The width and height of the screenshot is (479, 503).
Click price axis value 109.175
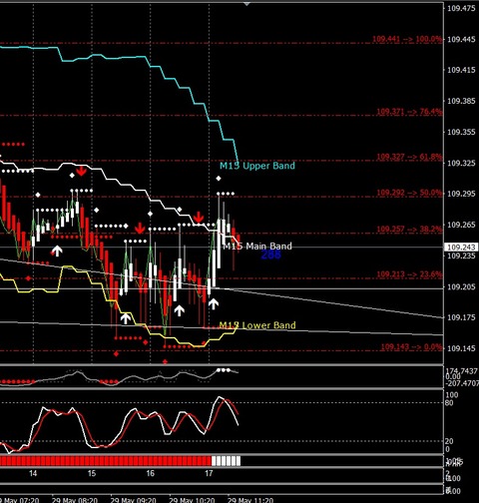pyautogui.click(x=461, y=317)
